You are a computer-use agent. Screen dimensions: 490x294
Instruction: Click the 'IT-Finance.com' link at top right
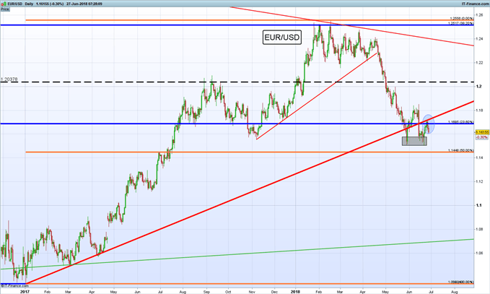tap(476, 4)
